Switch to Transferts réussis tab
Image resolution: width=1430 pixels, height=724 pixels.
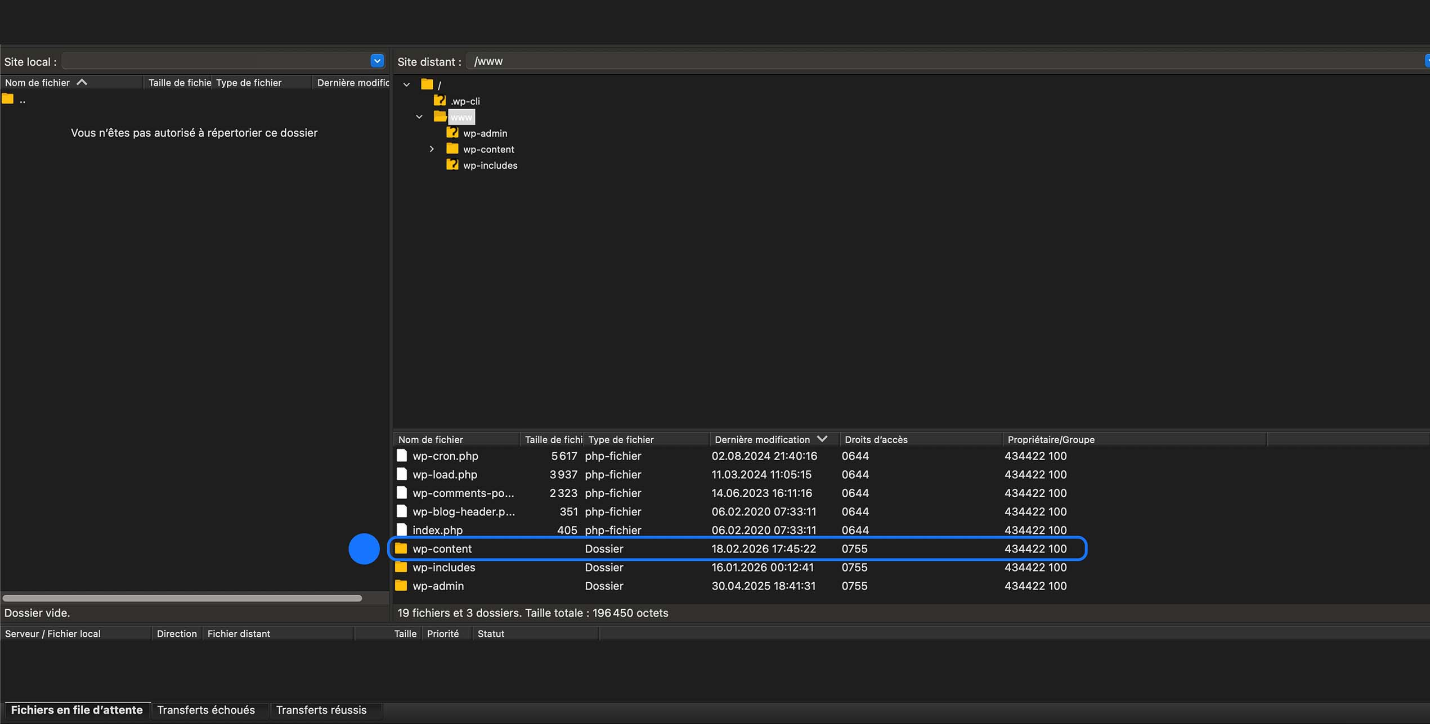coord(321,710)
